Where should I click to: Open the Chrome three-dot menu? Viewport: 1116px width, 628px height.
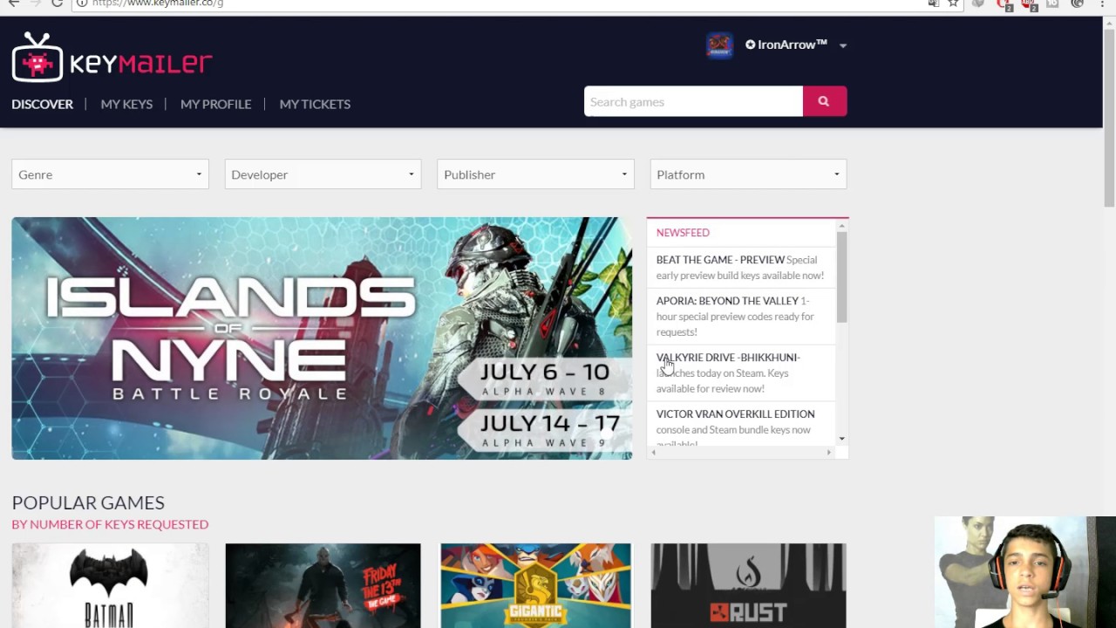pos(1103,3)
